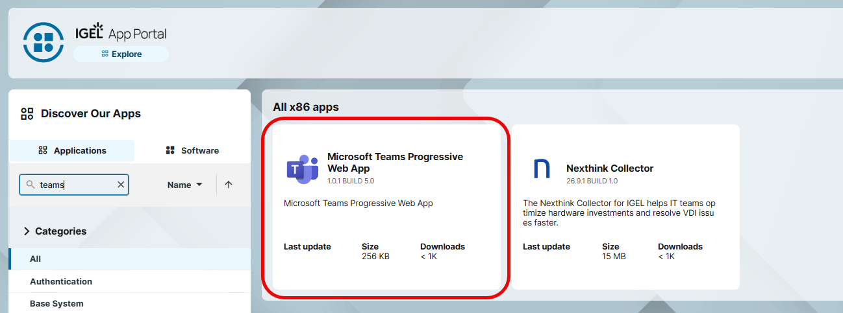Open the Nexthink Collector app title
Viewport: 843px width, 313px height.
coord(610,168)
